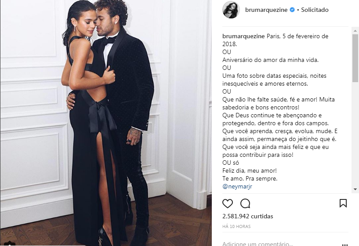Open the HÁ 10 HORAS timestamp link
The width and height of the screenshot is (359, 246).
236,226
